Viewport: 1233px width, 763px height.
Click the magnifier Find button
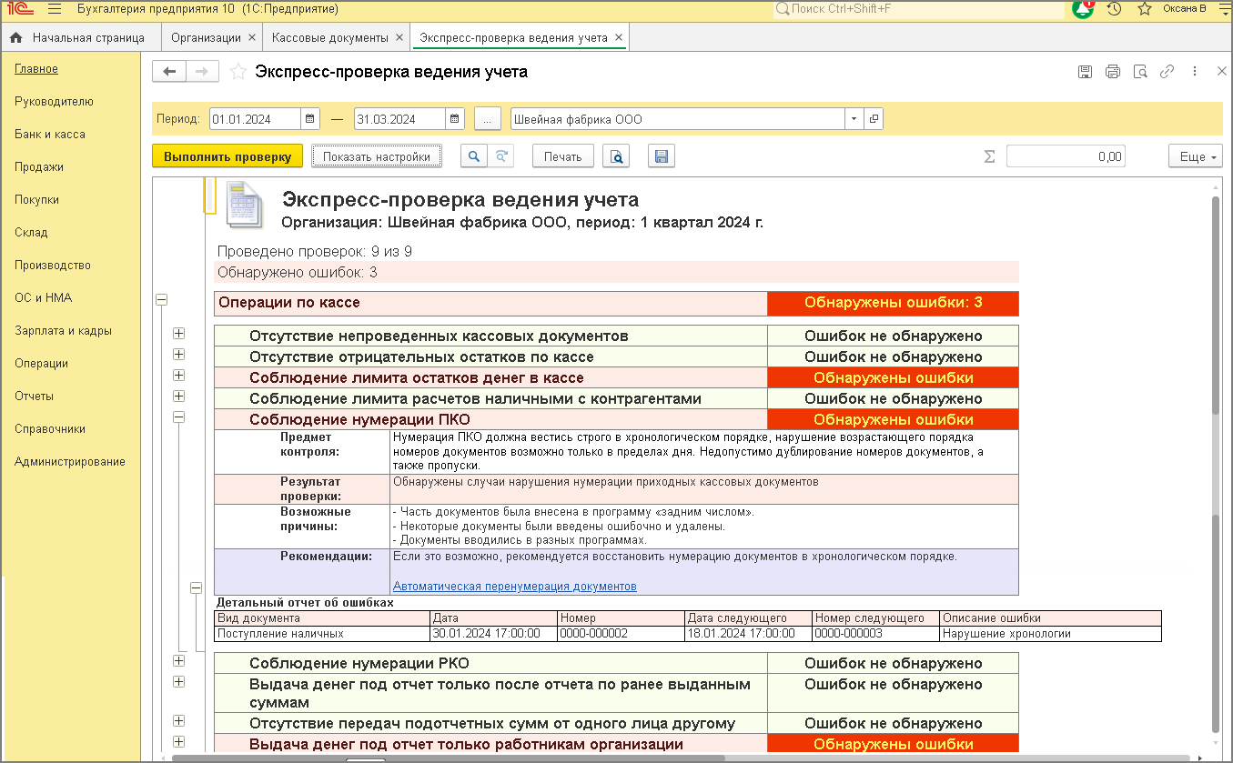[473, 156]
